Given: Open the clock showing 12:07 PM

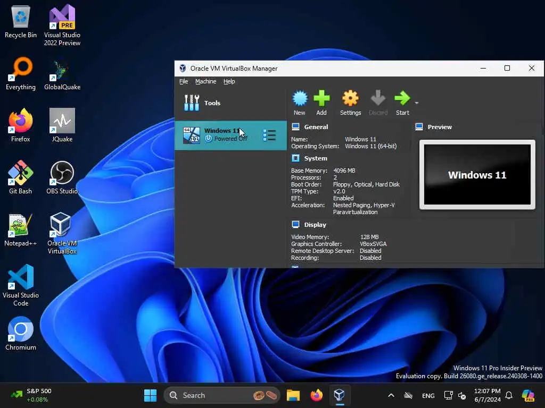Looking at the screenshot, I should point(488,395).
